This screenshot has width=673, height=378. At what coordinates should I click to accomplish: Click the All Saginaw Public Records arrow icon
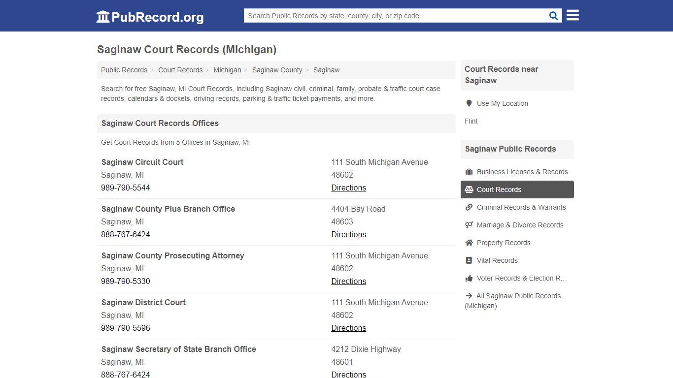pyautogui.click(x=469, y=296)
